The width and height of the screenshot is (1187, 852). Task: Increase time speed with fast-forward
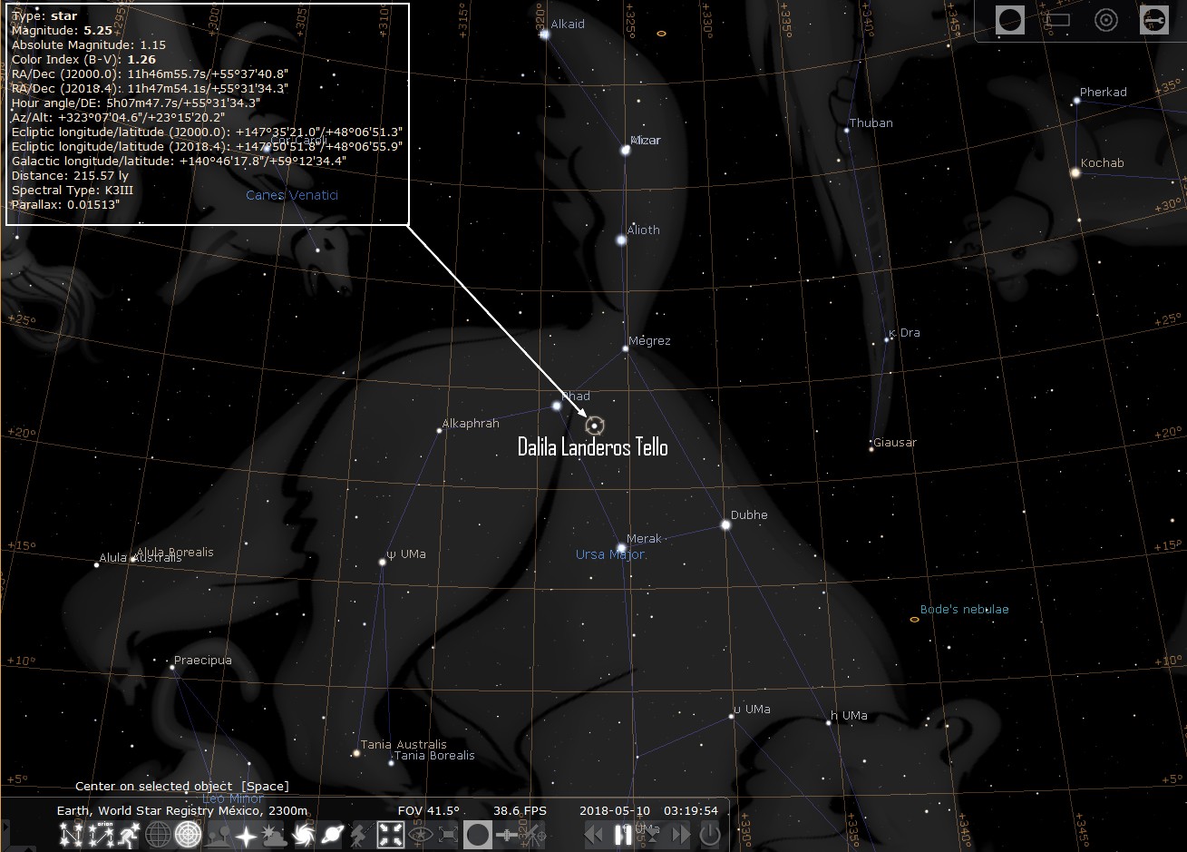[679, 835]
